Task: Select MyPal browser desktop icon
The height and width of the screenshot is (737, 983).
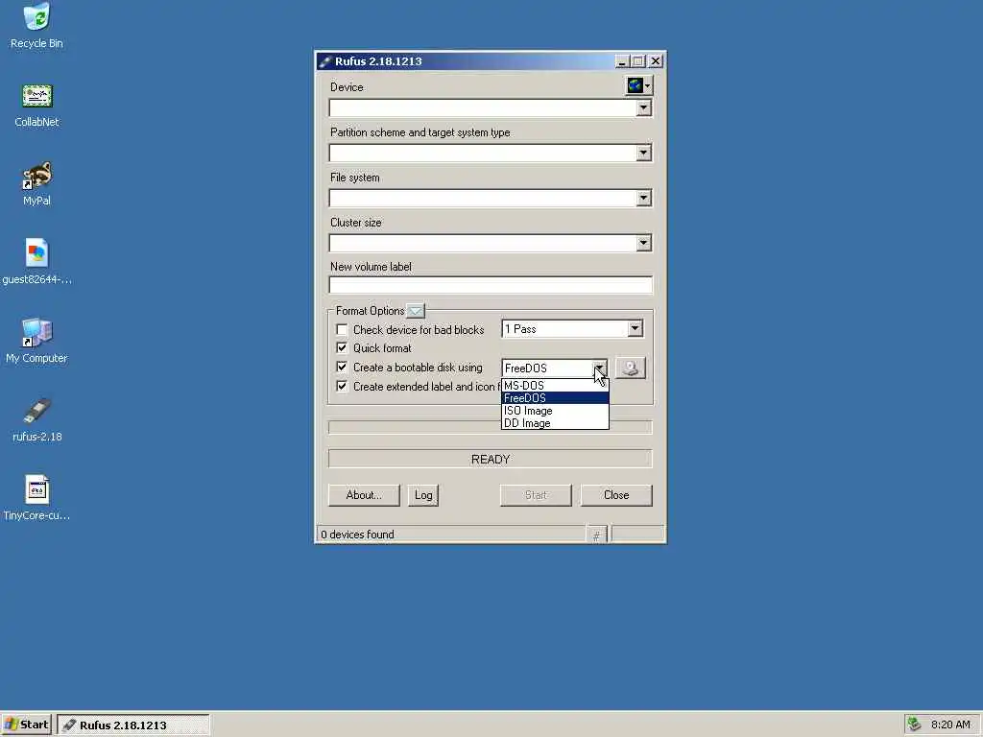Action: (x=36, y=184)
